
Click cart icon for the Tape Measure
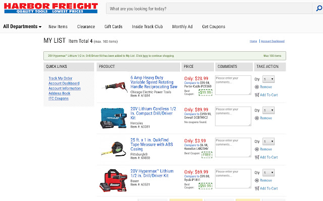click(x=256, y=157)
